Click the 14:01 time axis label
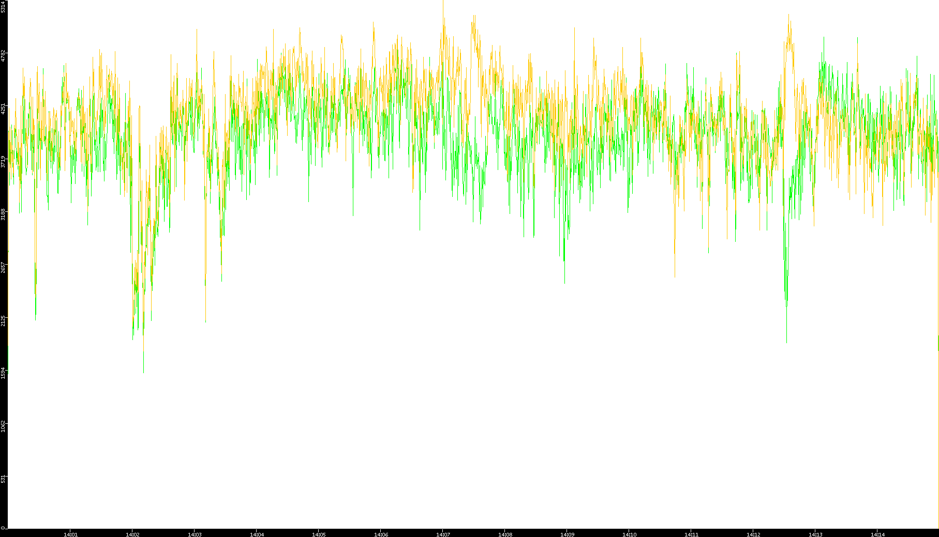Viewport: 939px width, 537px height. tap(70, 534)
